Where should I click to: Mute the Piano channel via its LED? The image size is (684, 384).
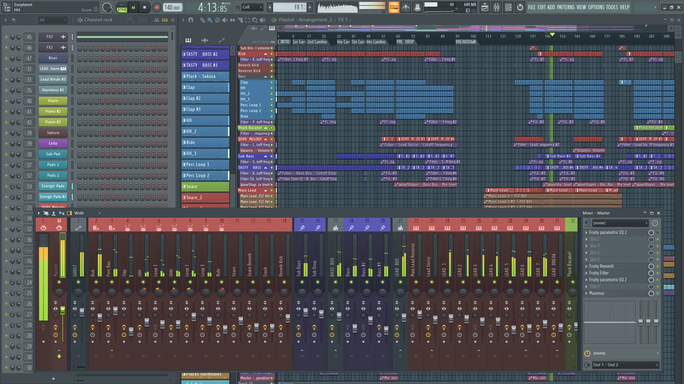[6, 101]
